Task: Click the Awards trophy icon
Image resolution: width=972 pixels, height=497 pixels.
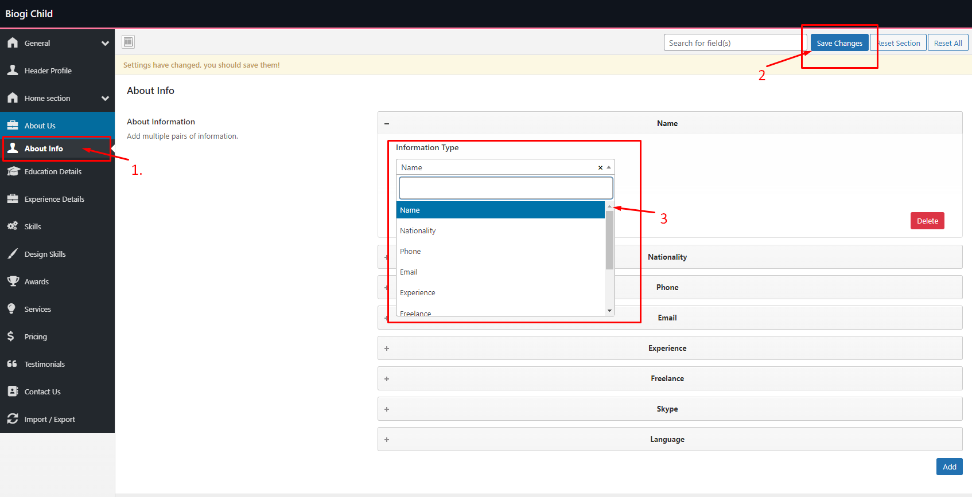Action: [x=13, y=281]
